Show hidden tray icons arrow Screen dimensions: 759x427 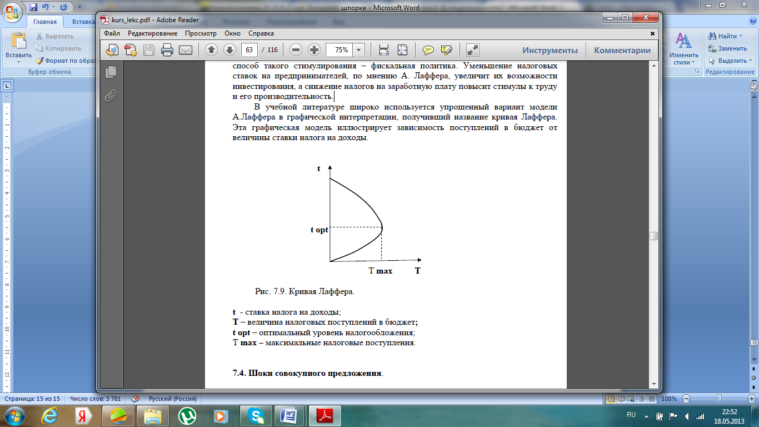coord(647,415)
